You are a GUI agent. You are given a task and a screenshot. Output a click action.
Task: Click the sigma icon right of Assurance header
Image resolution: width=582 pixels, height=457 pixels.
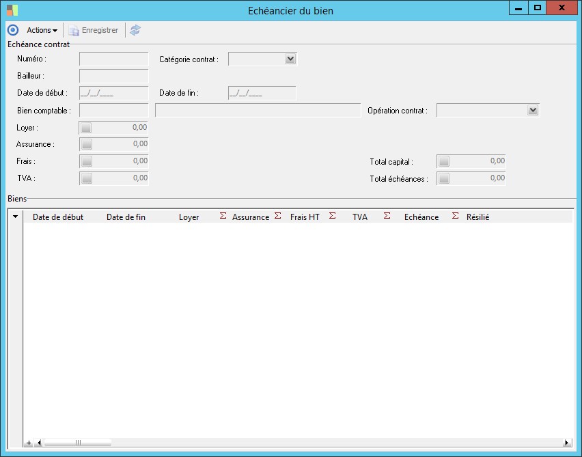pos(277,216)
